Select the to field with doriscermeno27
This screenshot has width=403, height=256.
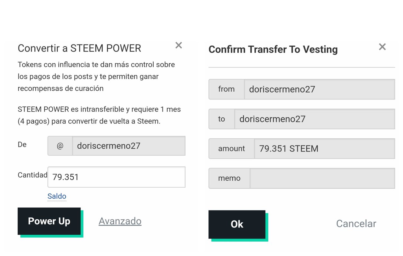point(315,119)
